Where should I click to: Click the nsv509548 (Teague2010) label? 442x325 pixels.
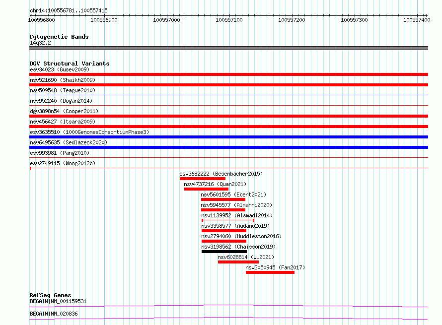pyautogui.click(x=63, y=90)
